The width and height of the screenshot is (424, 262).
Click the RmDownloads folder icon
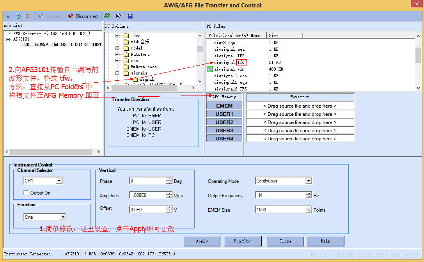126,67
